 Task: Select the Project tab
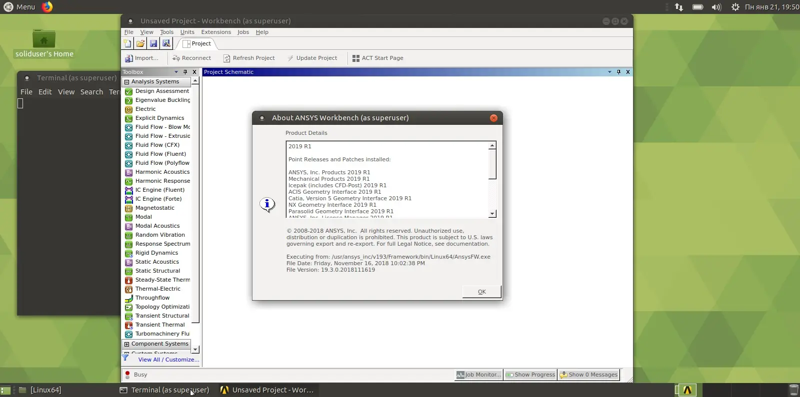click(x=197, y=43)
